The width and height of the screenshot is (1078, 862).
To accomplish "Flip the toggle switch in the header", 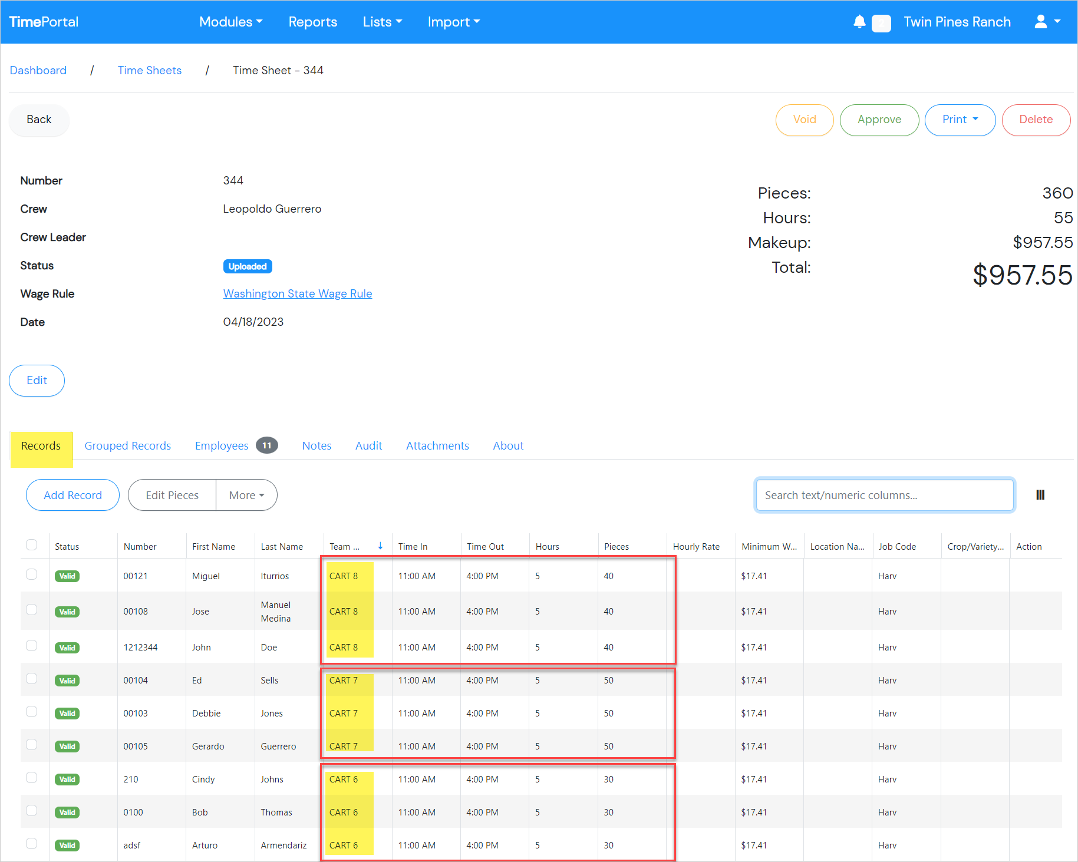I will click(x=881, y=23).
